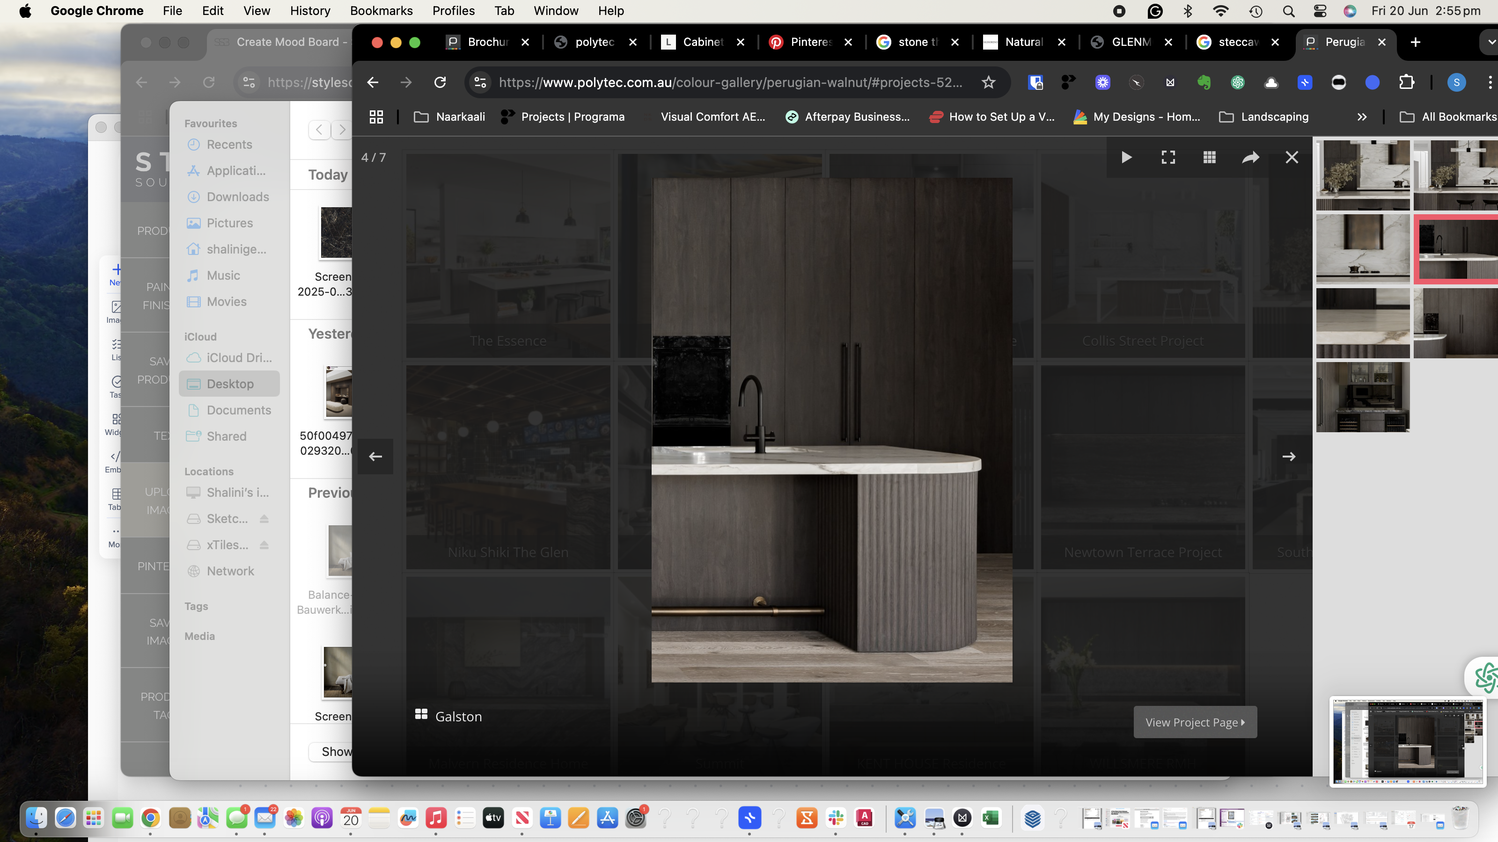The width and height of the screenshot is (1498, 842).
Task: Open the site information icon in address bar
Action: click(480, 82)
